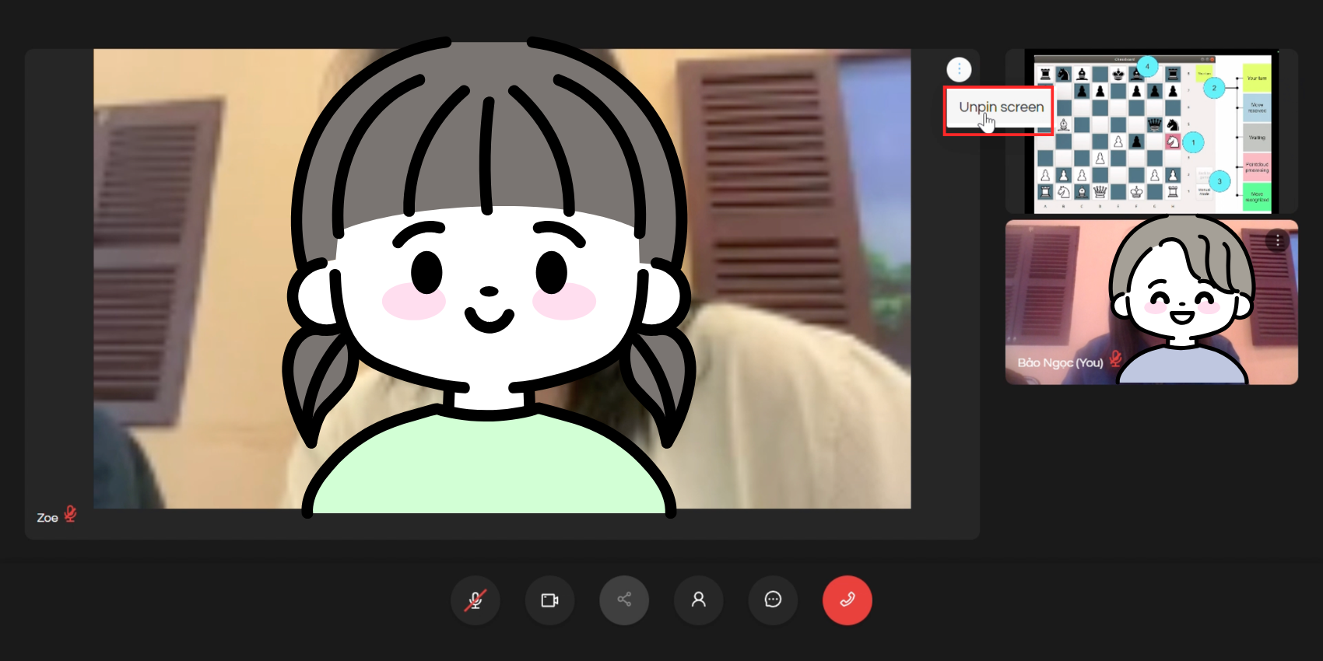Click the share screen icon

coord(624,600)
